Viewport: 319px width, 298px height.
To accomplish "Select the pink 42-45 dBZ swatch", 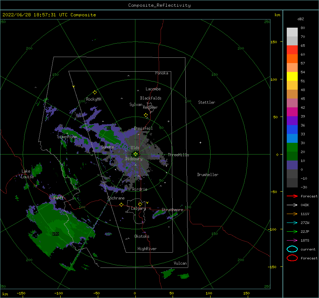I will tap(292, 103).
